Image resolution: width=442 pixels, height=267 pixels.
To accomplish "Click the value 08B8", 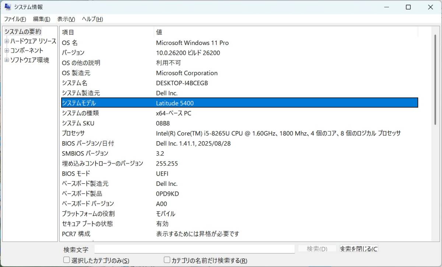I will (x=163, y=123).
